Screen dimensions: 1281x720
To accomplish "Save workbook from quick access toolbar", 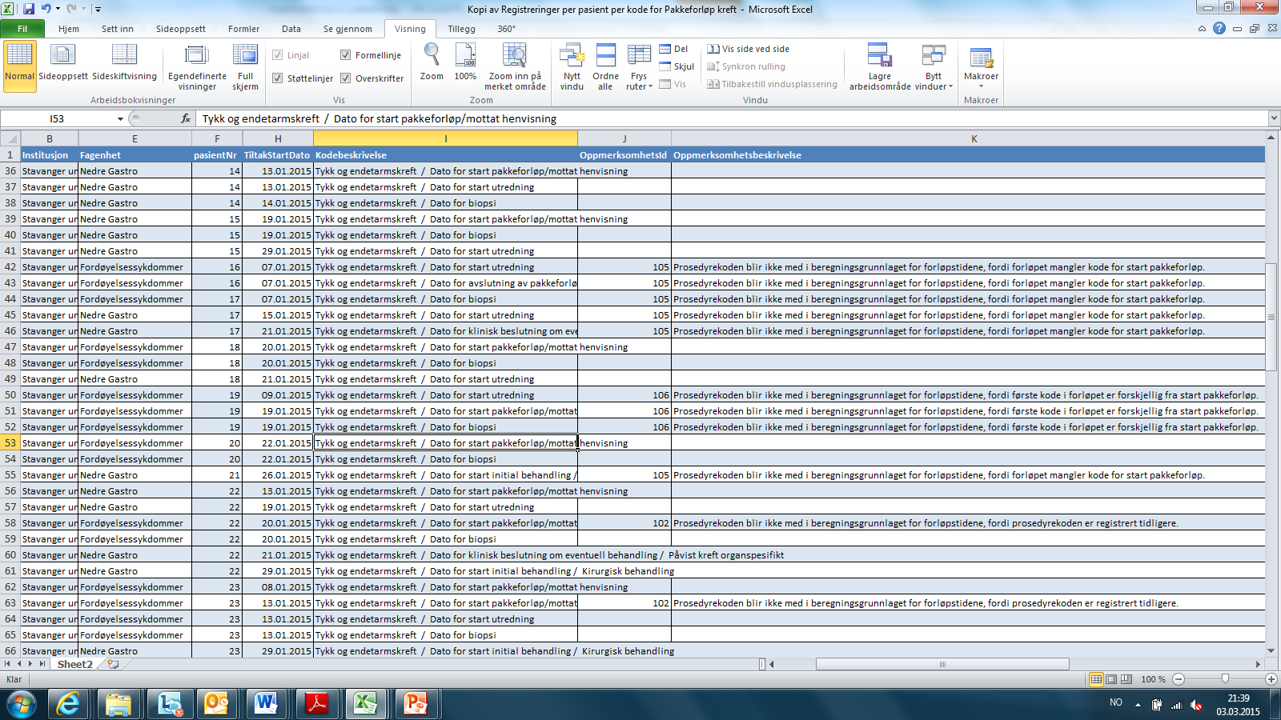I will [x=29, y=9].
